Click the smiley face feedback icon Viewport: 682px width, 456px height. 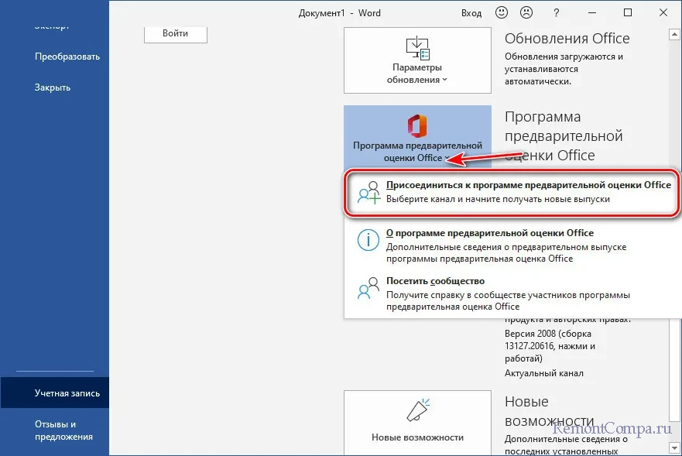(502, 13)
